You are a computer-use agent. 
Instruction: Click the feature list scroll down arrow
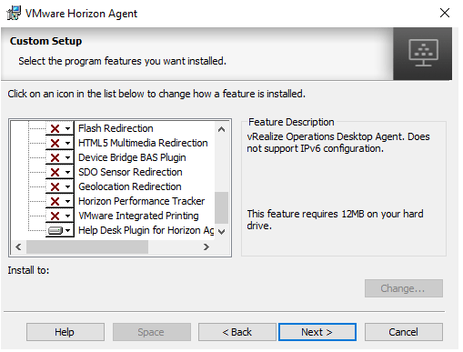(221, 232)
